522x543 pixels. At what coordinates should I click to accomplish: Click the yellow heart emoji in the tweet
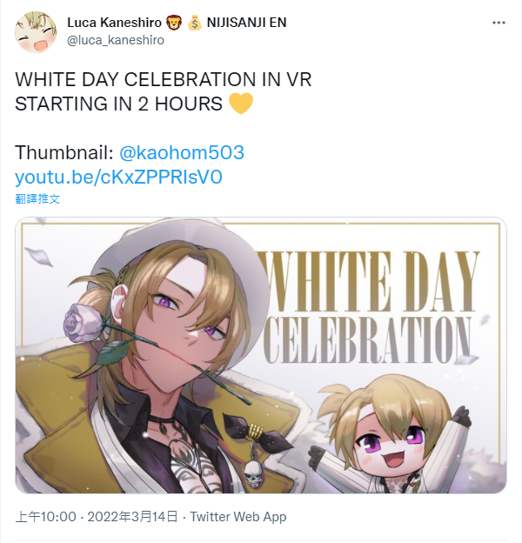241,104
